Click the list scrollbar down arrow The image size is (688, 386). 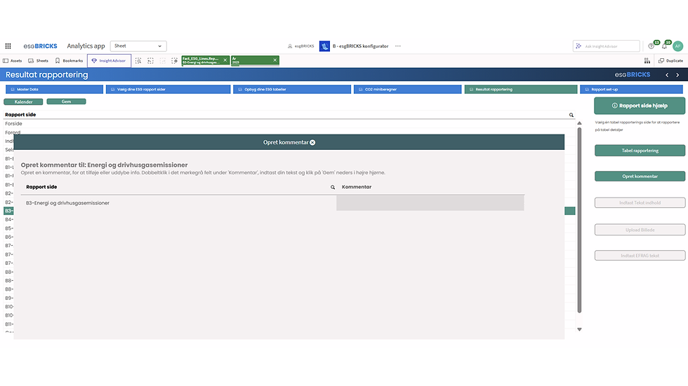point(579,329)
